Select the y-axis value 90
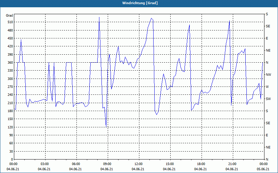Image resolution: width=278 pixels, height=173 pixels. click(11, 135)
